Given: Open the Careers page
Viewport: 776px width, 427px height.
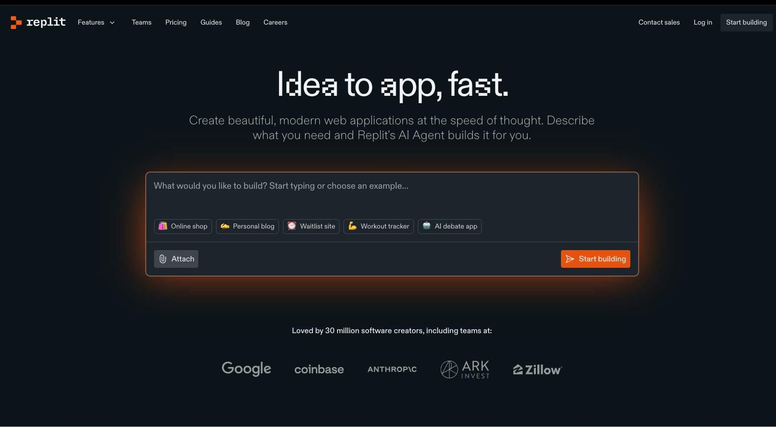Looking at the screenshot, I should (276, 23).
